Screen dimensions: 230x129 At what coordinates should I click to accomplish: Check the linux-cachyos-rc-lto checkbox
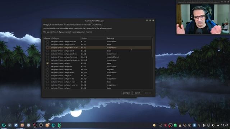(x=47, y=79)
